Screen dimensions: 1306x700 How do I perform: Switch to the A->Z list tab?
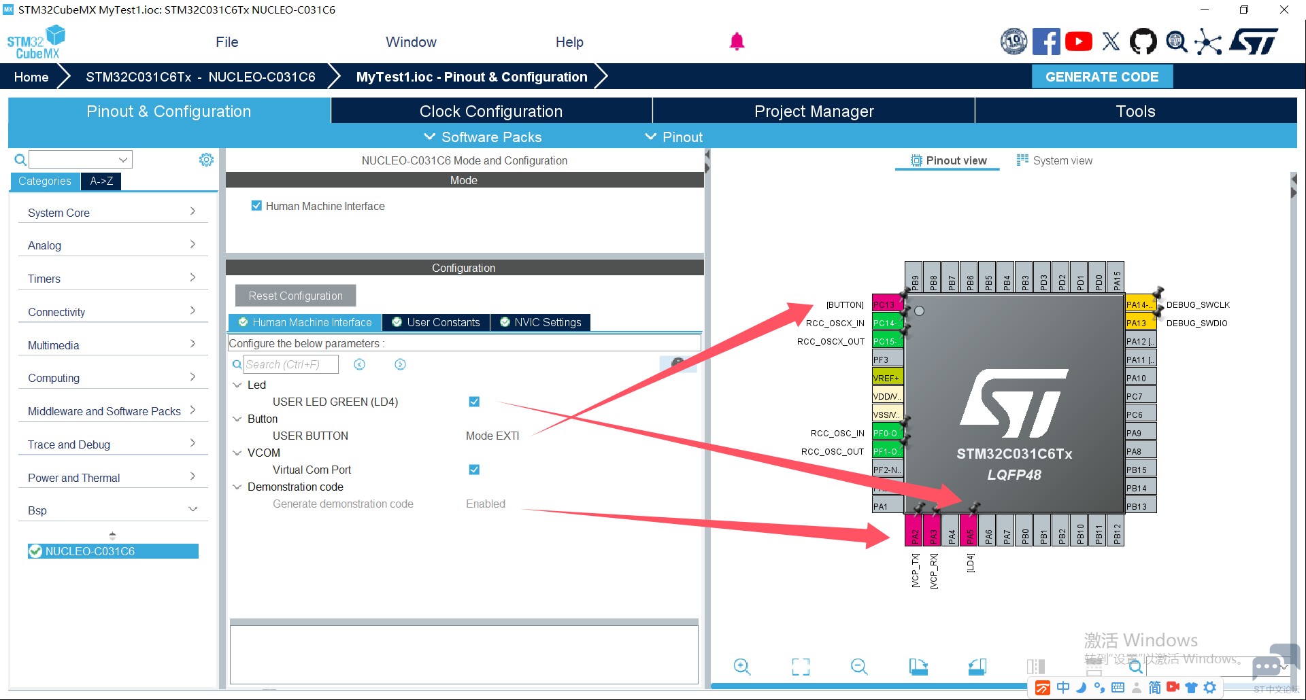(101, 181)
